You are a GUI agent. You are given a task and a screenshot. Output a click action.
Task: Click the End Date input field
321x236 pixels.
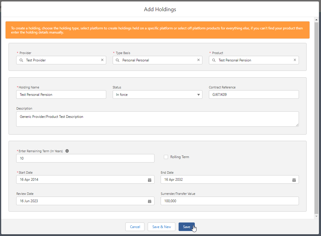click(x=230, y=180)
